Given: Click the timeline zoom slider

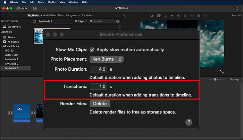Looking at the screenshot, I should coord(215,79).
